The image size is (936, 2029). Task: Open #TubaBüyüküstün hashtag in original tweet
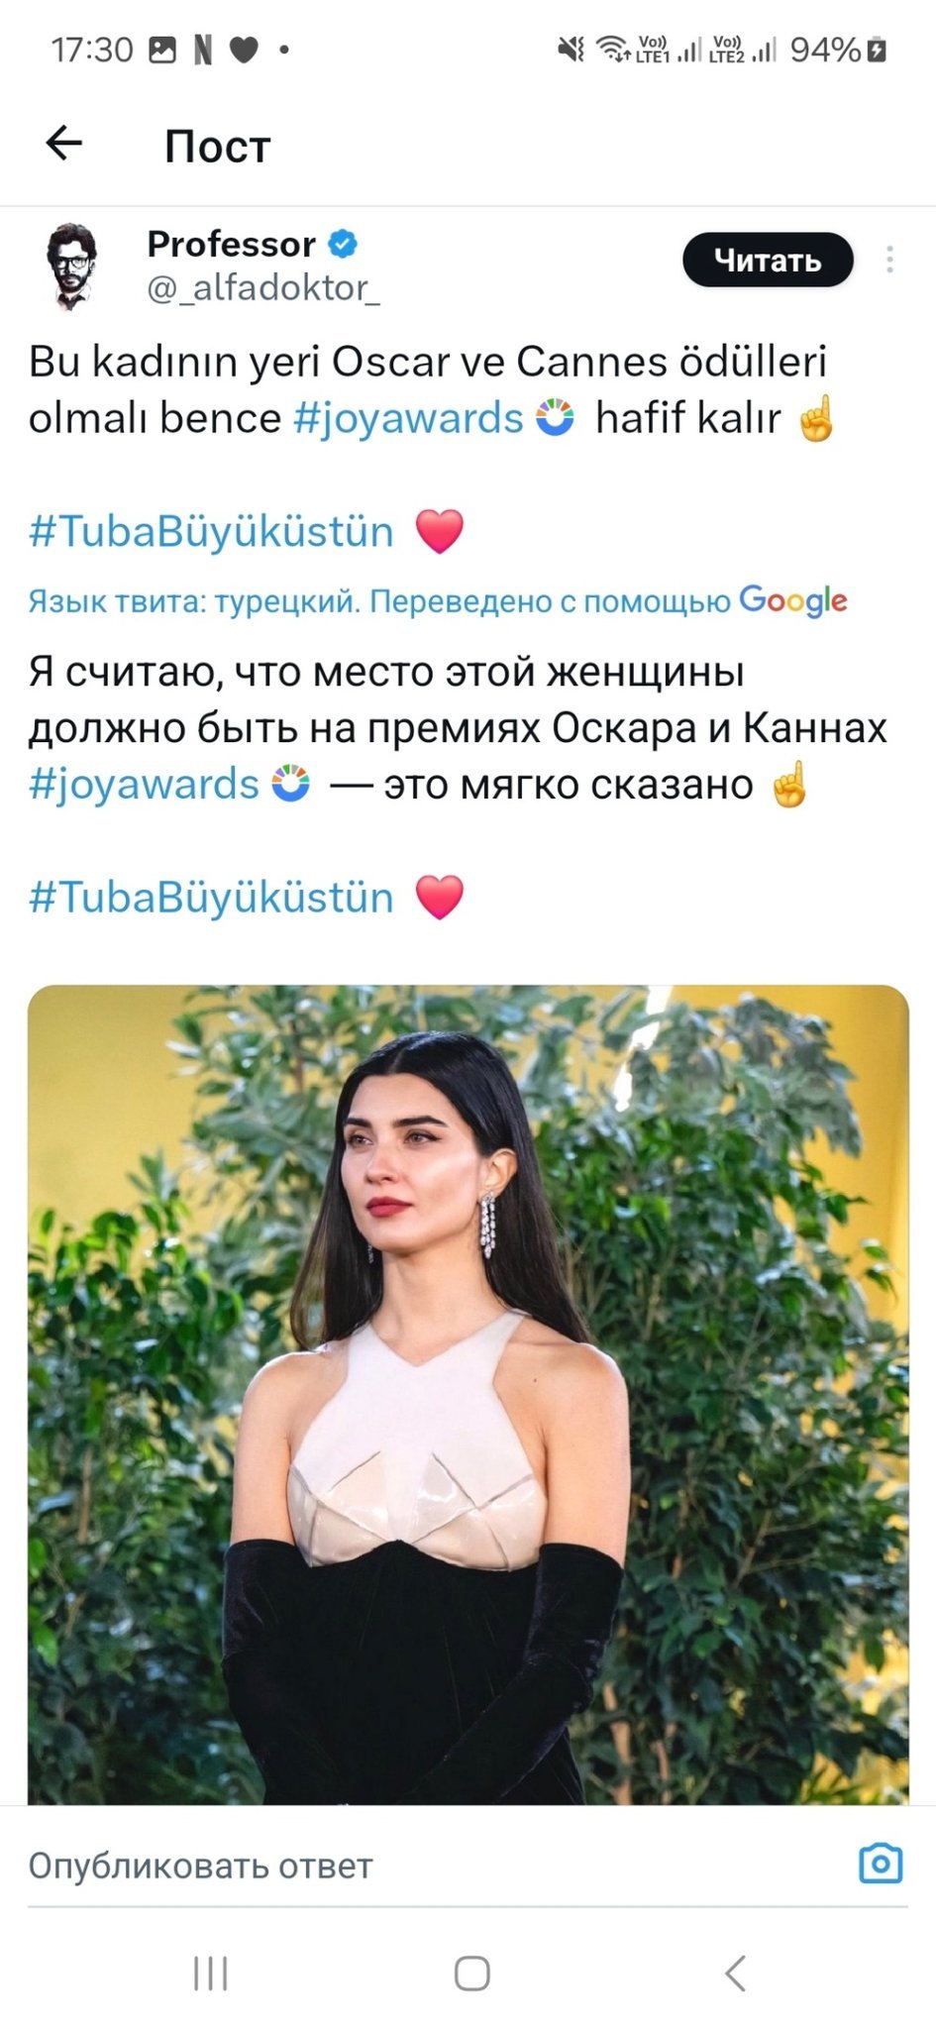coord(211,532)
